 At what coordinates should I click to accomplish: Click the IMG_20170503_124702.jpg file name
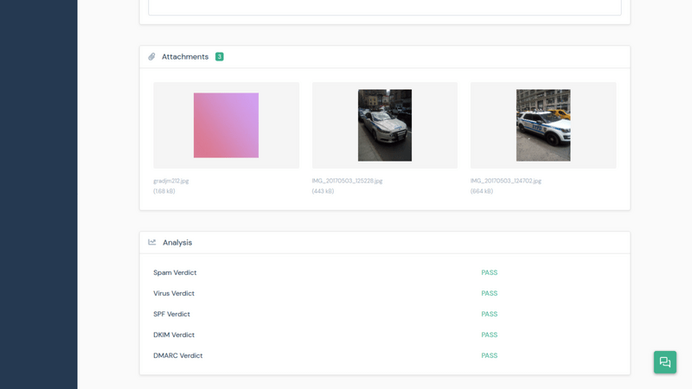click(x=506, y=181)
